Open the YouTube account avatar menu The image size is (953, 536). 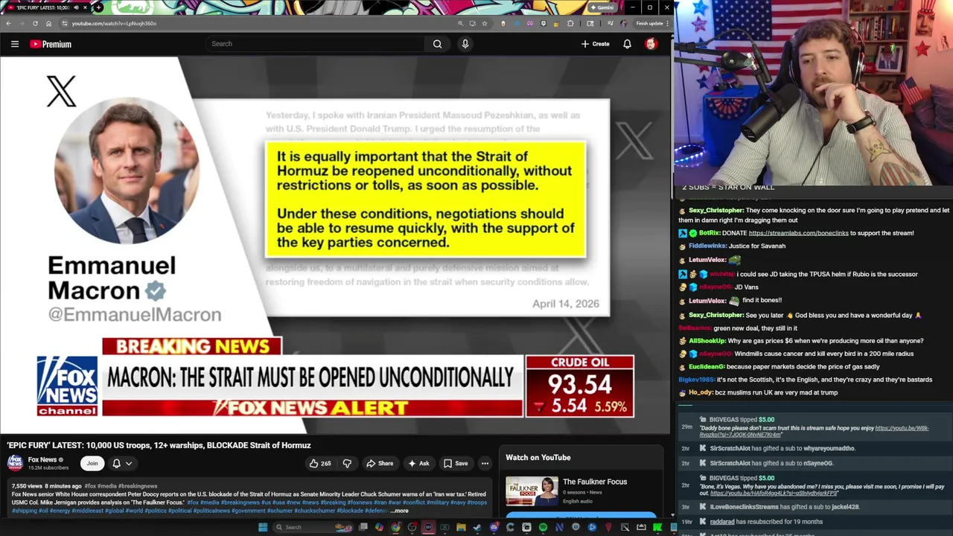coord(651,44)
